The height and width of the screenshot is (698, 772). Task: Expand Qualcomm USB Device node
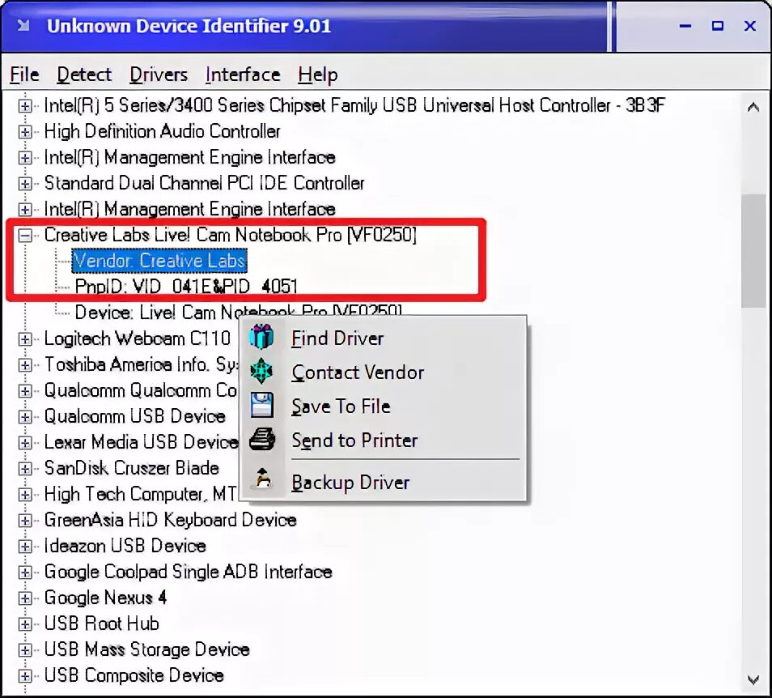[x=25, y=417]
